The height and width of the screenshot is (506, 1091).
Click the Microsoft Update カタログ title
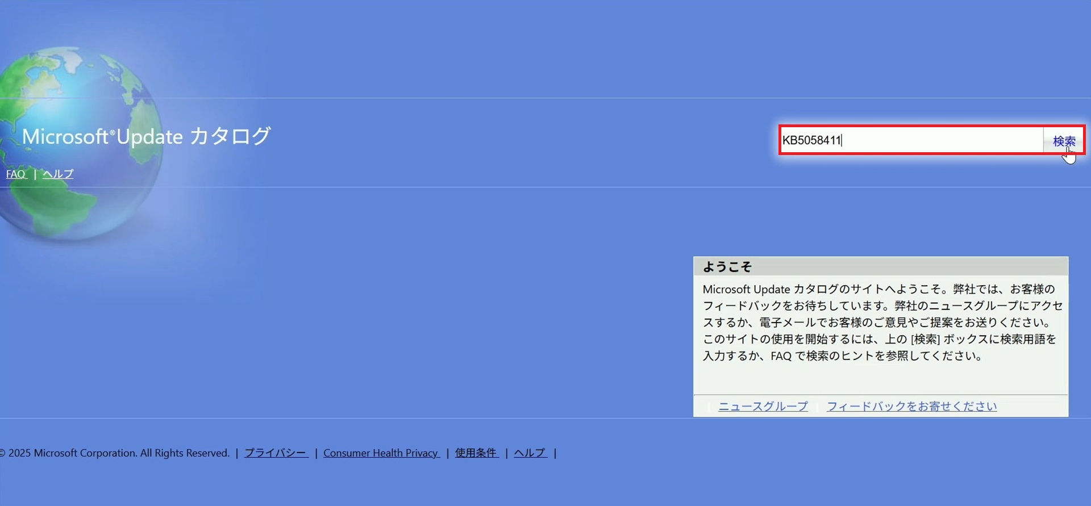pyautogui.click(x=146, y=137)
